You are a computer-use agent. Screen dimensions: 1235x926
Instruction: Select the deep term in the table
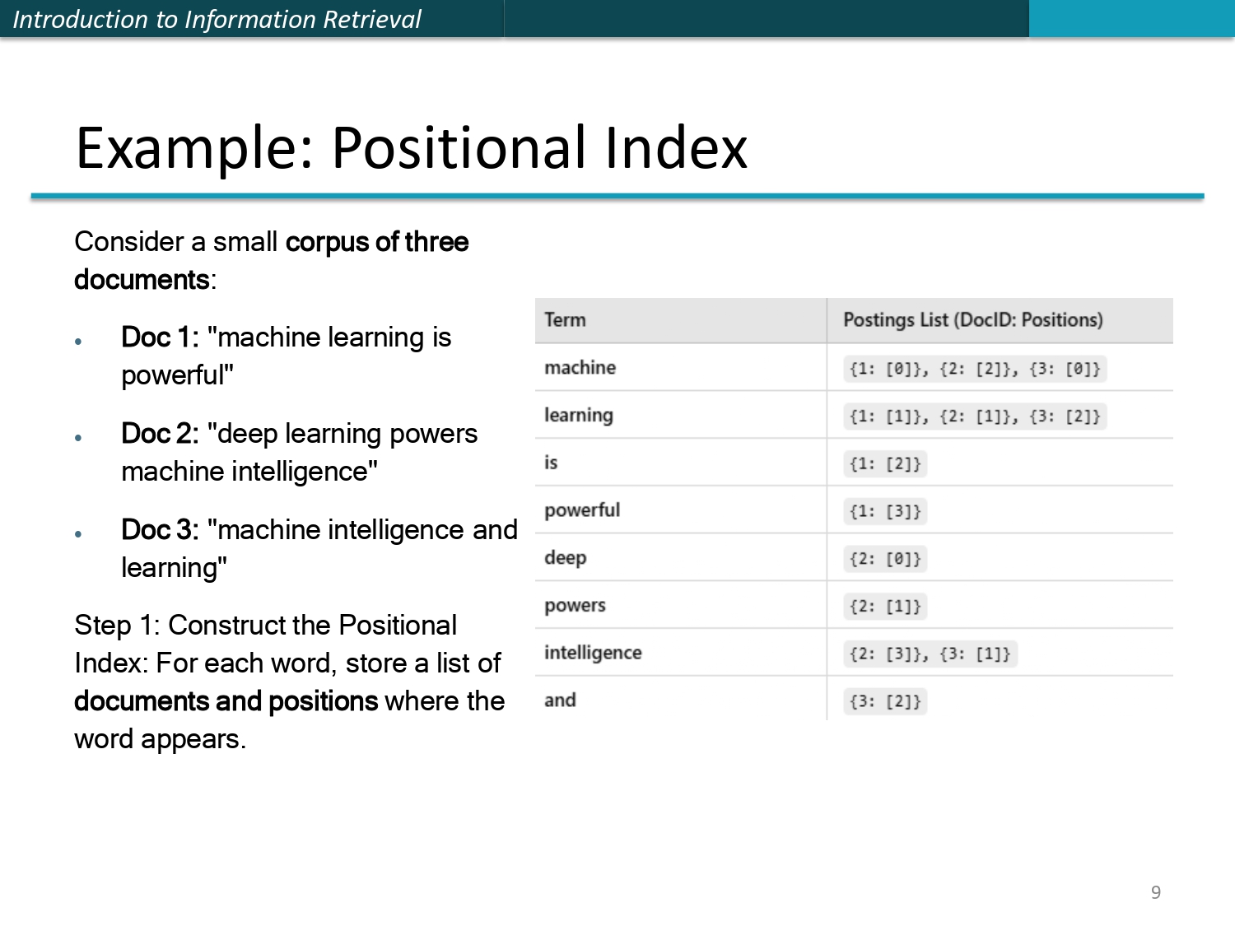(566, 558)
